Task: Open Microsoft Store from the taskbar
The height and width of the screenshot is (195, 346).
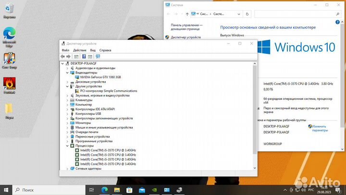Action: click(129, 190)
